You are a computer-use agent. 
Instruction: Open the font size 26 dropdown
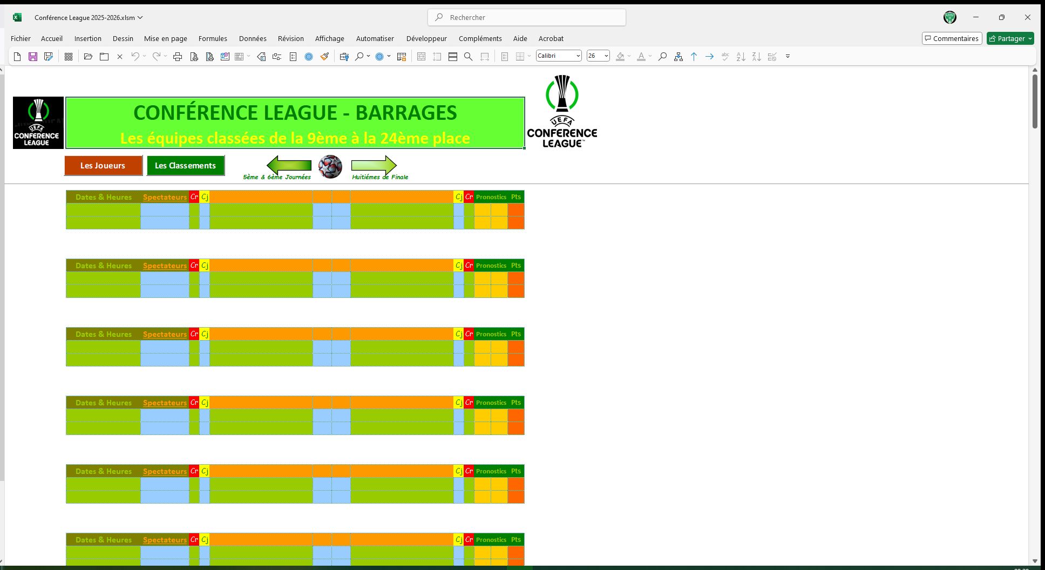click(x=606, y=56)
